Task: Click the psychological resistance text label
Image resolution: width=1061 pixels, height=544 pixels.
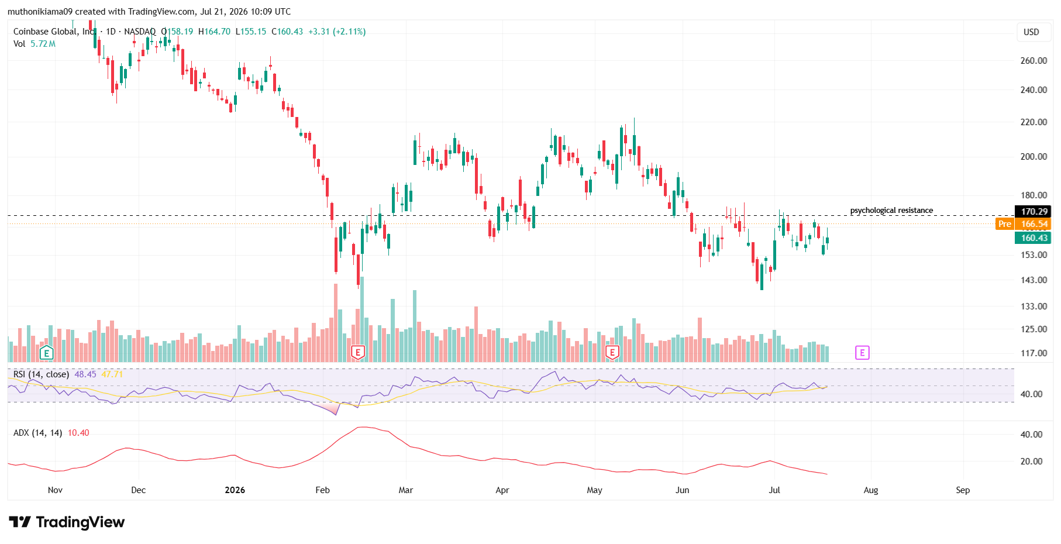Action: pyautogui.click(x=891, y=211)
